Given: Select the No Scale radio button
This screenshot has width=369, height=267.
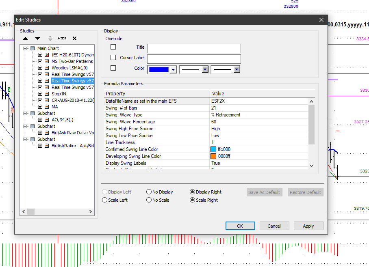Looking at the screenshot, I should tap(149, 200).
